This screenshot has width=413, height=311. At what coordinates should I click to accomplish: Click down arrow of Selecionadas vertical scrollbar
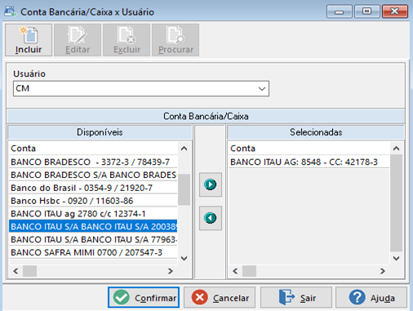[397, 258]
